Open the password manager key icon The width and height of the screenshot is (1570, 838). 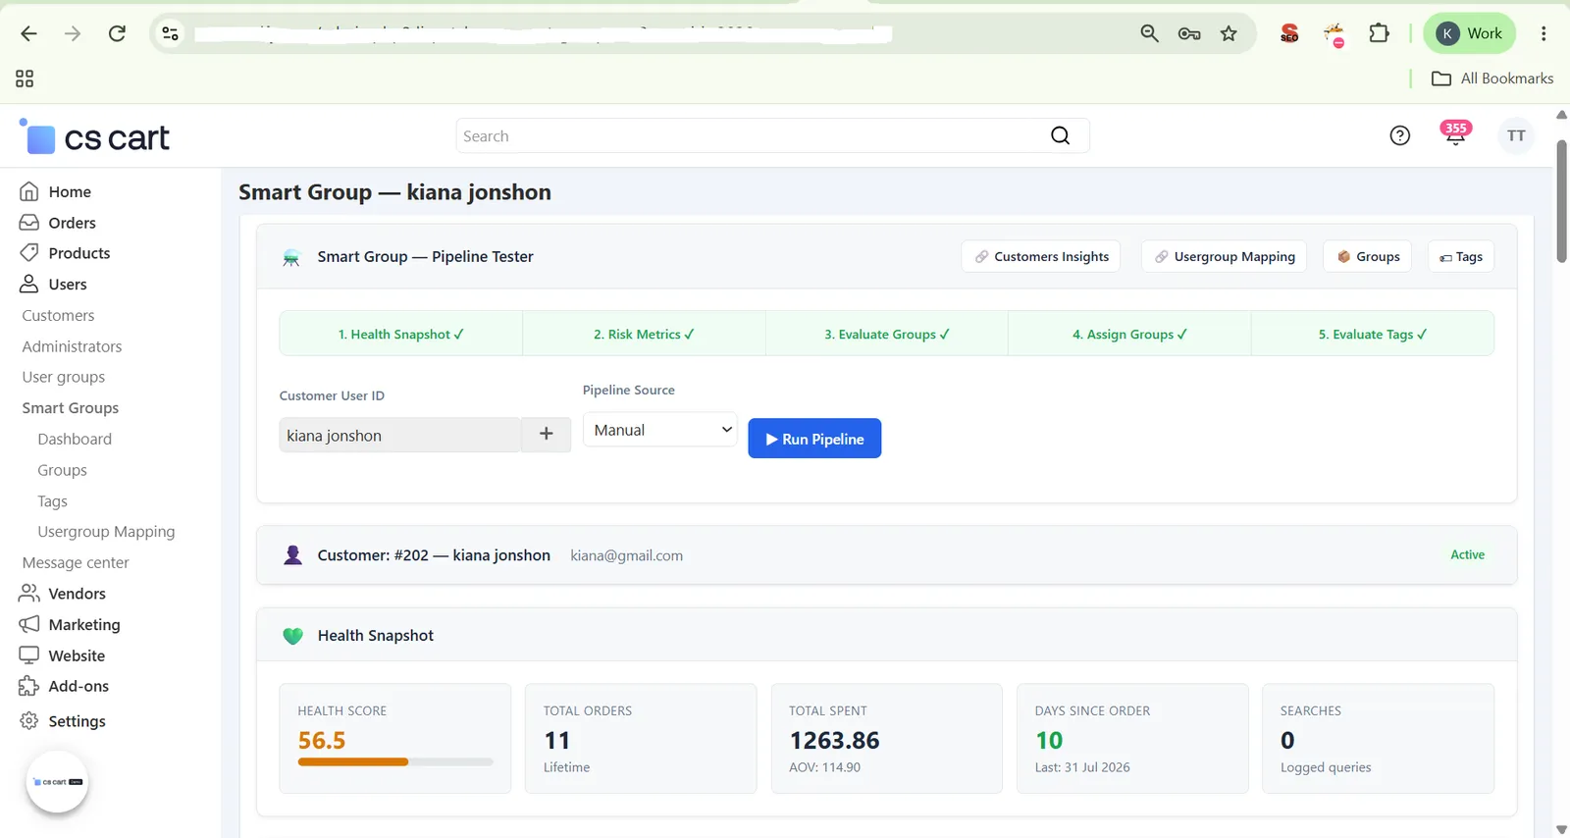[x=1189, y=33]
